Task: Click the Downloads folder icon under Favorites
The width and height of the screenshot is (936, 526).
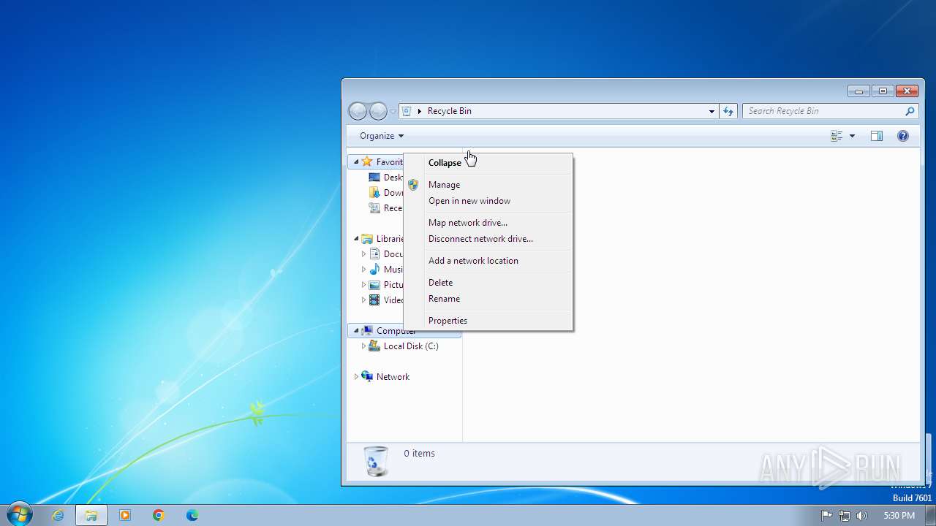Action: 374,193
